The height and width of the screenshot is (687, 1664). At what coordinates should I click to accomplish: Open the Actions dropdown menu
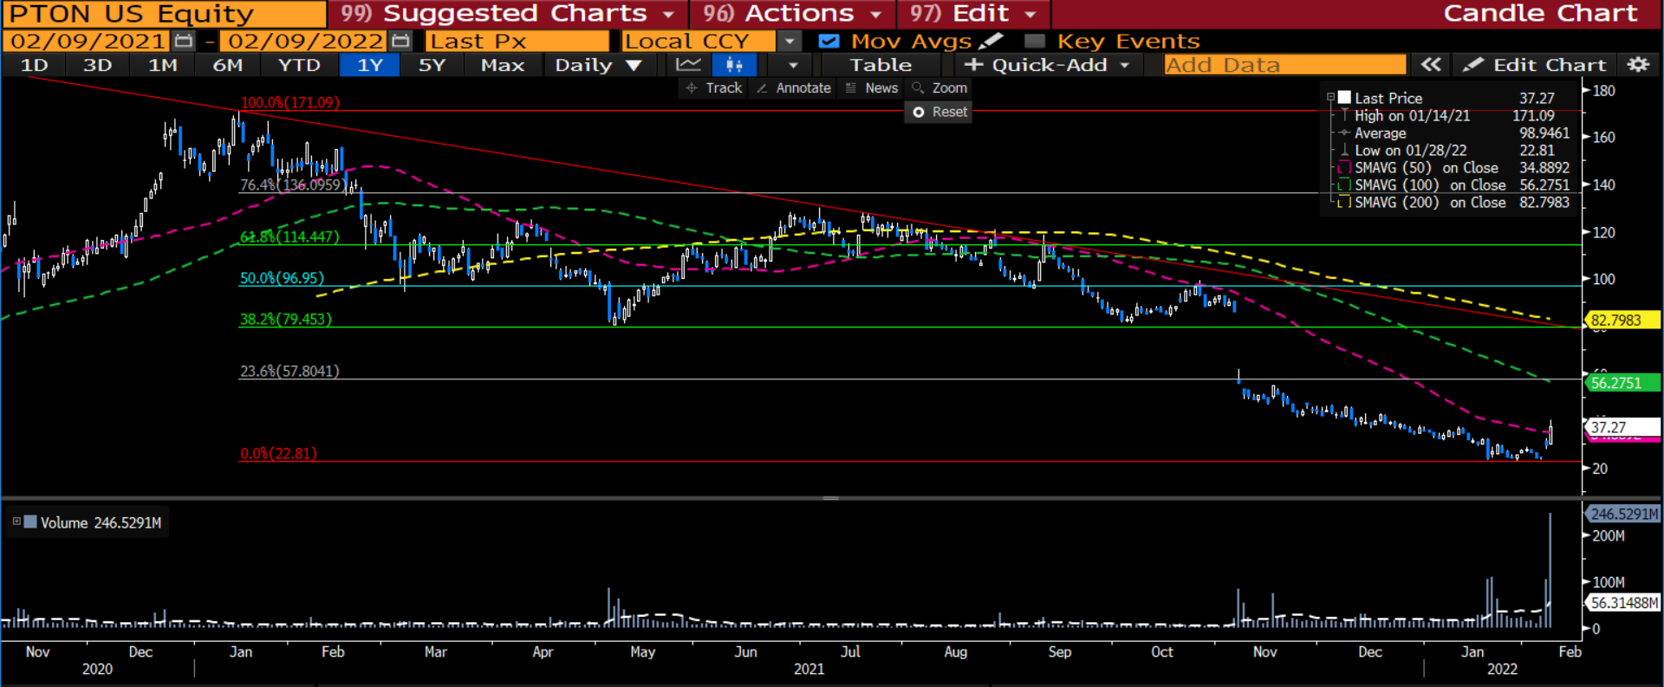[x=876, y=14]
